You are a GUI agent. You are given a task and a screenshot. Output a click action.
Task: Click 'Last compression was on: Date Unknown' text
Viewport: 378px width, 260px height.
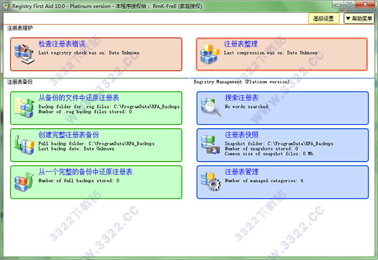tap(270, 52)
